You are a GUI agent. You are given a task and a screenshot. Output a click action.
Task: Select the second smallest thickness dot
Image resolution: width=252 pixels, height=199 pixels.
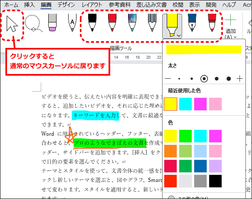pos(192,79)
